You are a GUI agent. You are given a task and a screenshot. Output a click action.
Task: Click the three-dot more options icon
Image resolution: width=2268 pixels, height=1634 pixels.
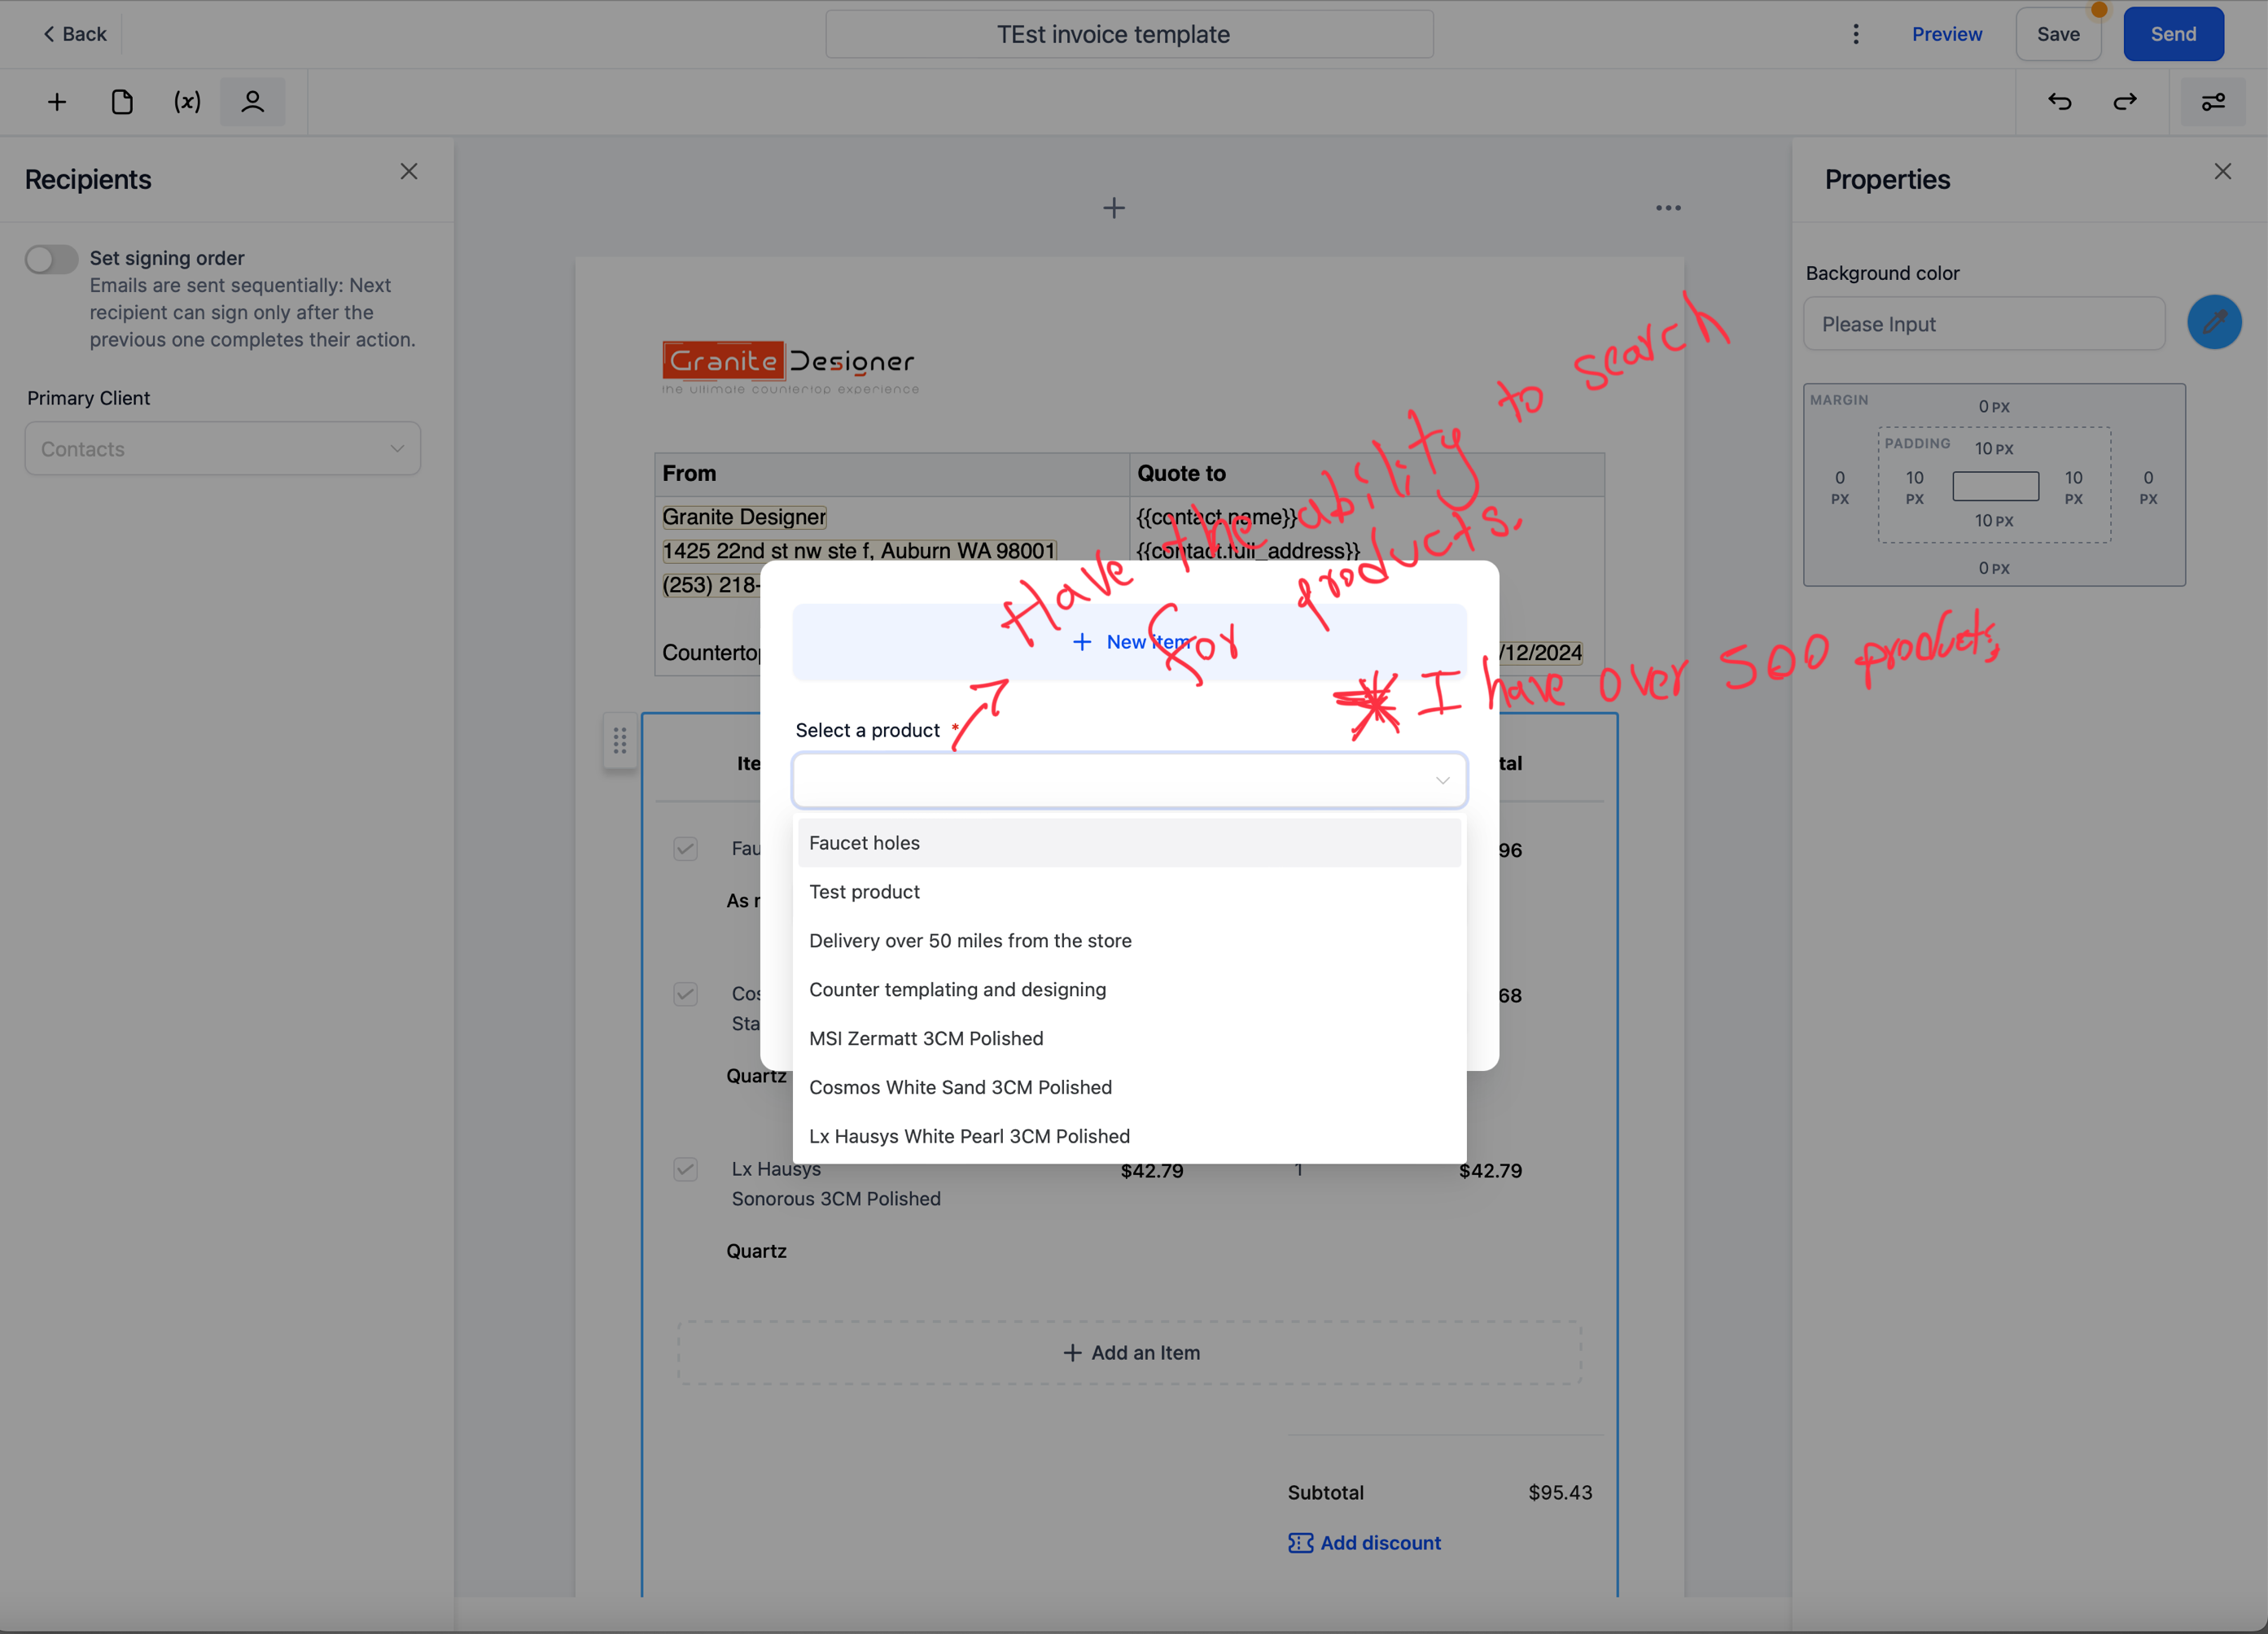[1856, 34]
